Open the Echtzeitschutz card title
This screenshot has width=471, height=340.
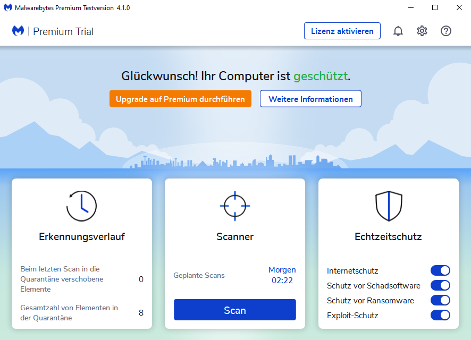pyautogui.click(x=389, y=237)
